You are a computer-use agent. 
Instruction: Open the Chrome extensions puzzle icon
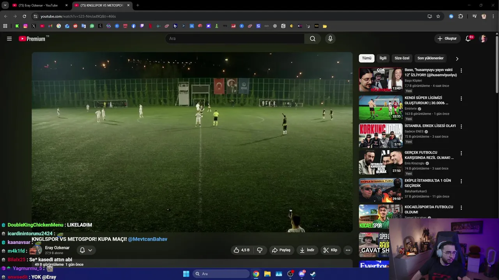(461, 16)
